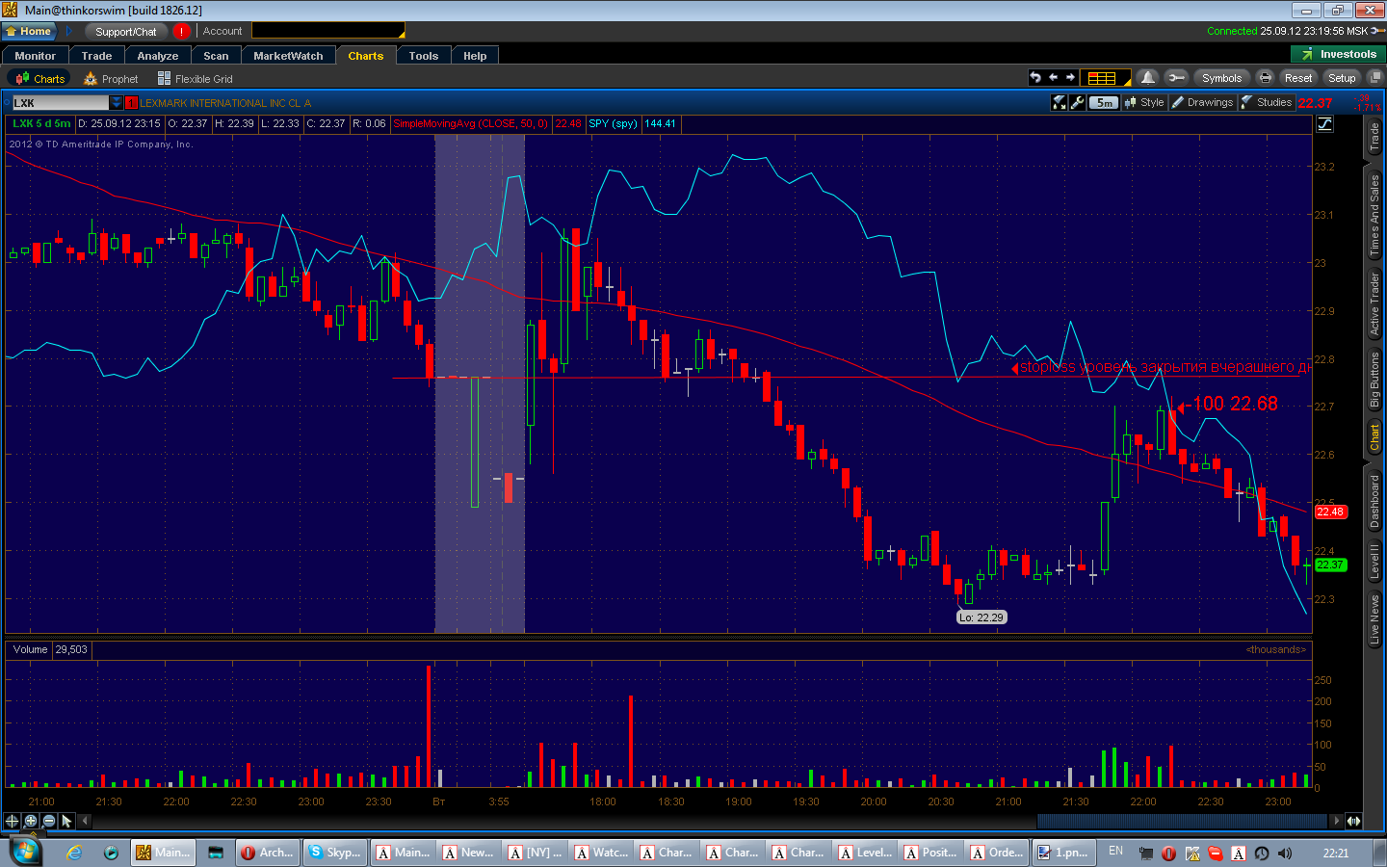Click the Reset button
Image resolution: width=1387 pixels, height=867 pixels.
click(x=1298, y=78)
